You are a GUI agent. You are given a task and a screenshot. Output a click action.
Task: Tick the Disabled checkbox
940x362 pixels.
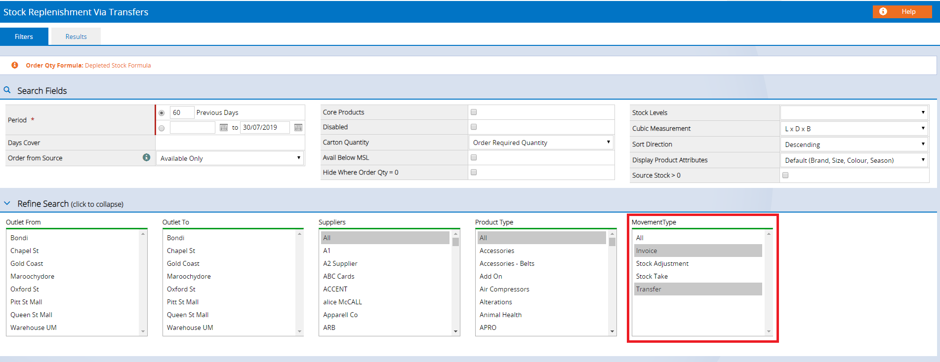474,127
